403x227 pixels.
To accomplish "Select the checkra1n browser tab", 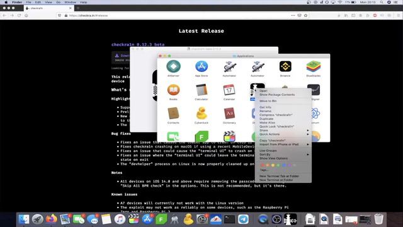I will (x=48, y=8).
